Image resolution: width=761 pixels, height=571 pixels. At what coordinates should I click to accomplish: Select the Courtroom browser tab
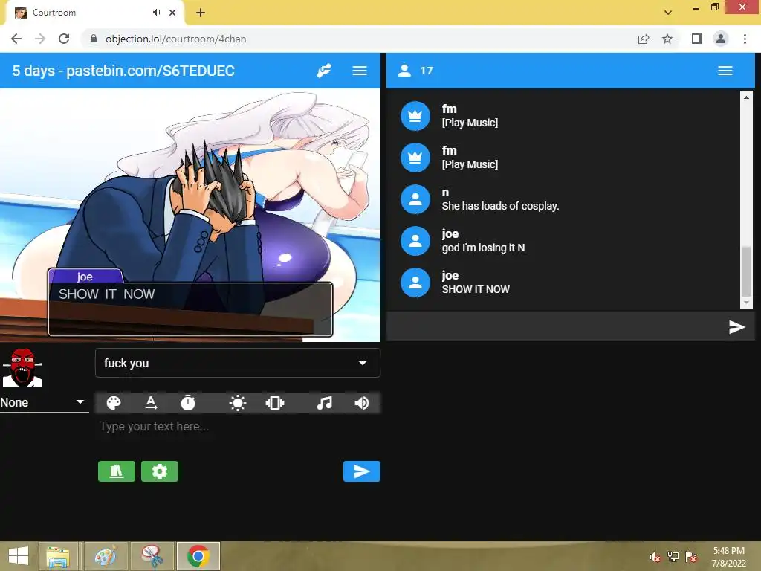94,13
